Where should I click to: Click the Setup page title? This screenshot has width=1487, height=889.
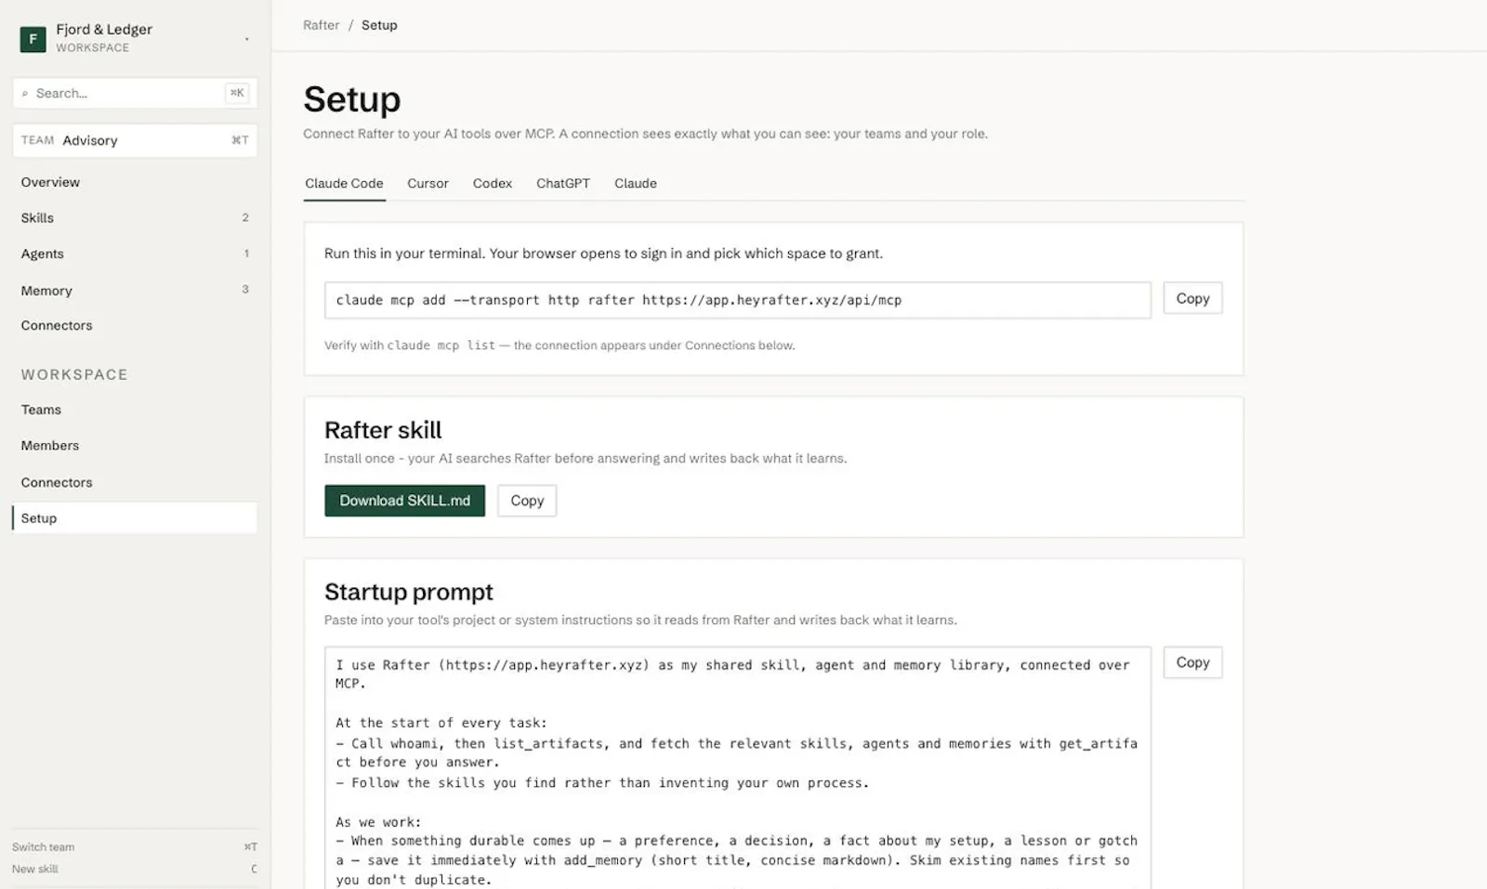coord(352,99)
